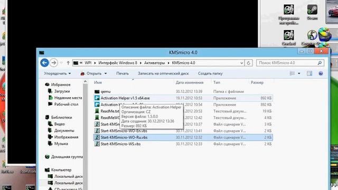This screenshot has height=190, width=338.
Task: Click the WPI breadcrumb in address bar
Action: (88, 63)
